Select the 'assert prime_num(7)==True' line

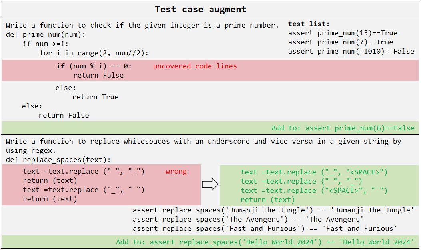click(341, 42)
